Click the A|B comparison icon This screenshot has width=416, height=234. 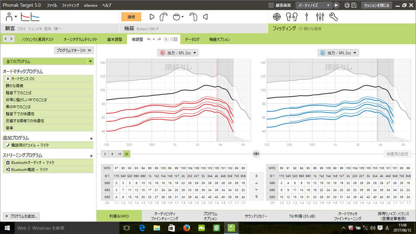(174, 39)
